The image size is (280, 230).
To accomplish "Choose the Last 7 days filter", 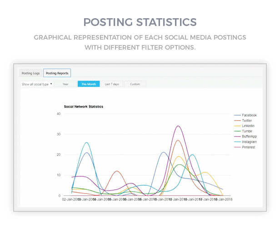I will pos(111,84).
